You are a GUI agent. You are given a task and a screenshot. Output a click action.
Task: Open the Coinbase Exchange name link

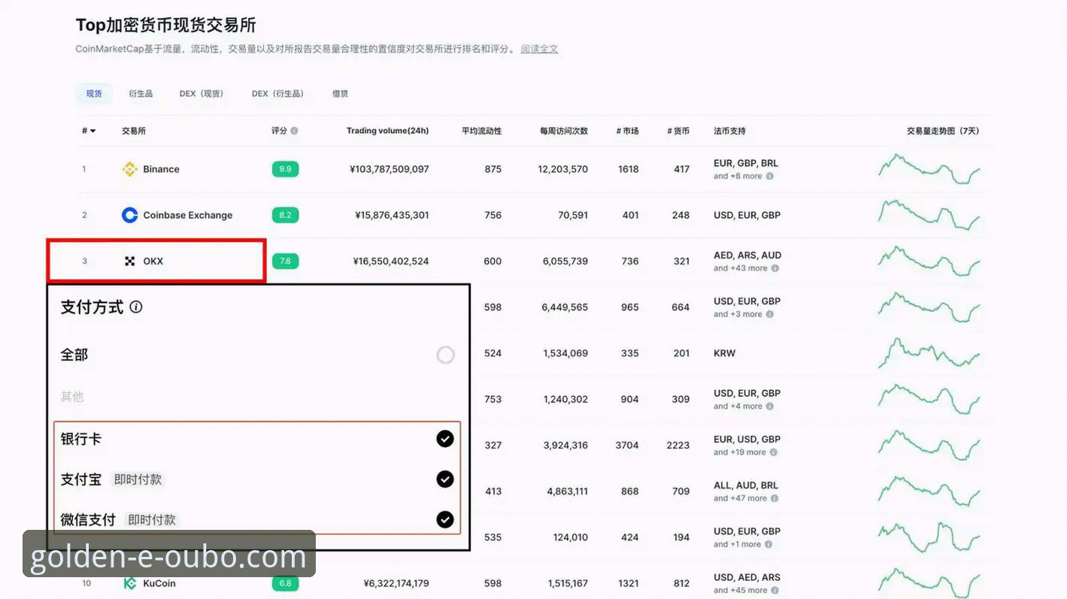pyautogui.click(x=188, y=215)
